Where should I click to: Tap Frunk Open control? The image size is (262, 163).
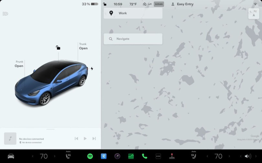[x=19, y=64]
